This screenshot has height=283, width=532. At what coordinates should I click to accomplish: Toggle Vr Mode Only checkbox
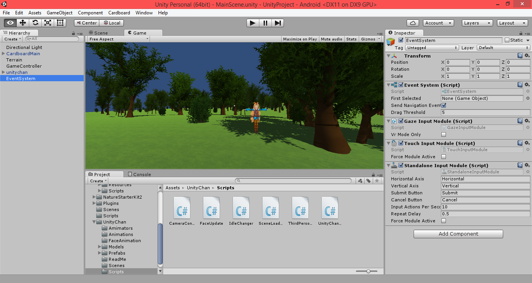click(444, 135)
